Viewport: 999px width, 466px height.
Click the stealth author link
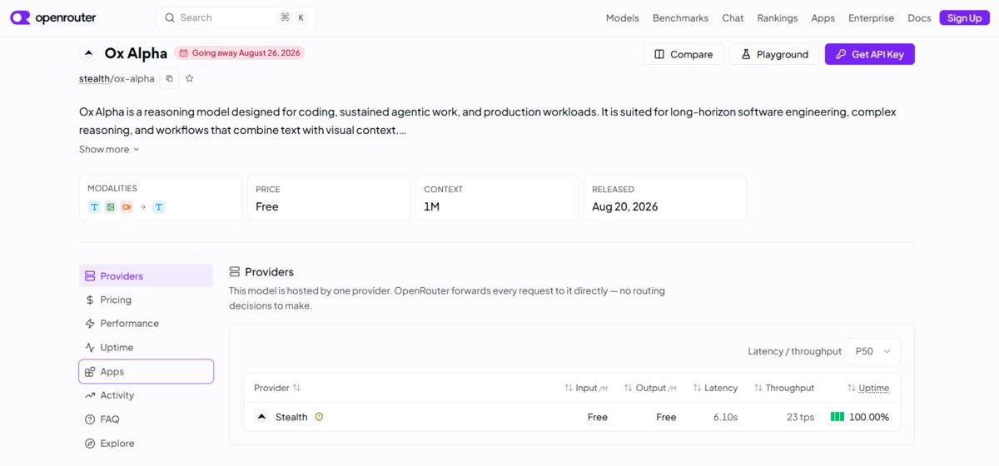(94, 78)
